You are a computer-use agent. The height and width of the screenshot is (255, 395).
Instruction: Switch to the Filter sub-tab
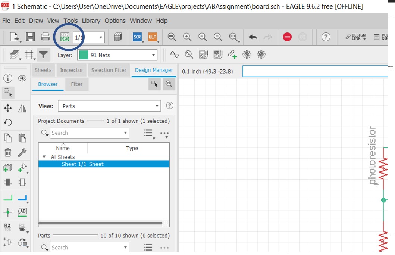(x=76, y=84)
